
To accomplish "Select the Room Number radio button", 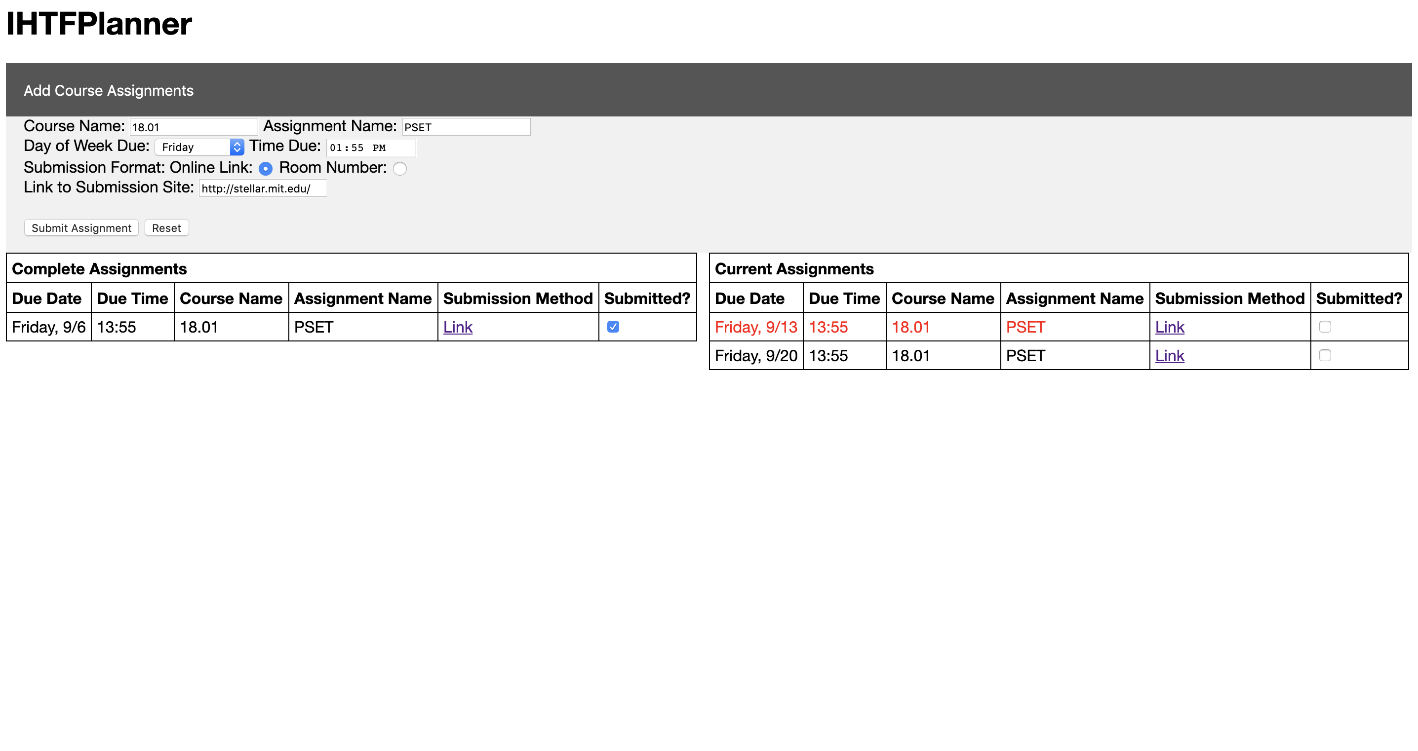I will tap(400, 169).
